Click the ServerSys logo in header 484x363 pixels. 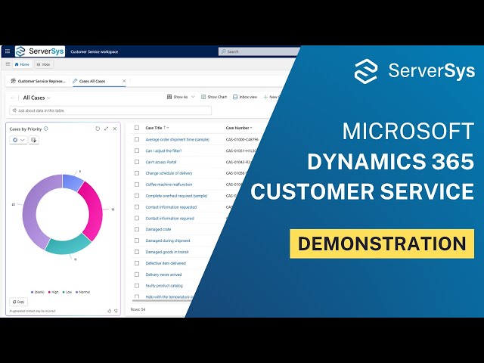tap(40, 51)
